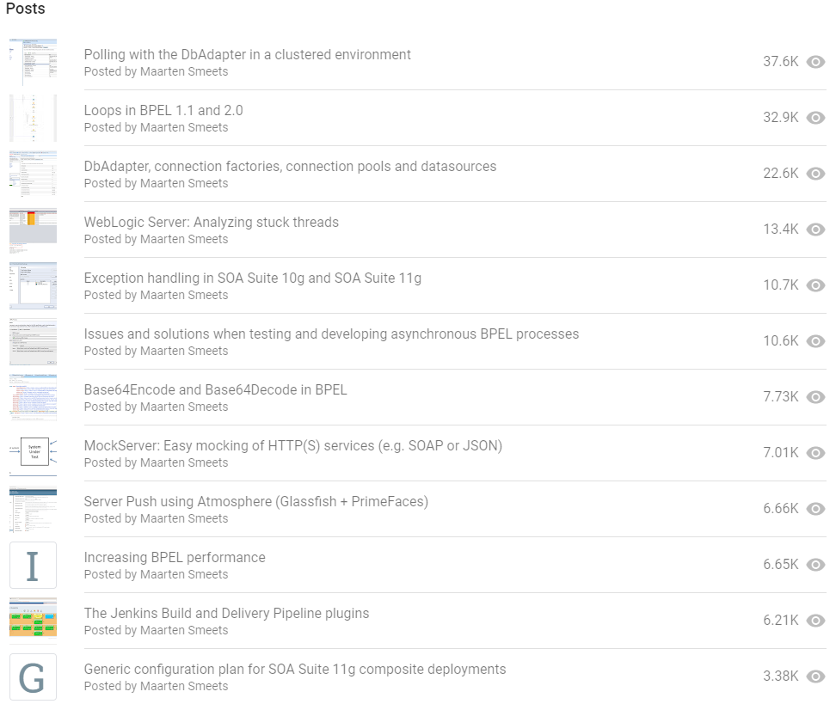Click the letter G thumbnail for Generic configuration
The width and height of the screenshot is (836, 704).
click(x=33, y=676)
